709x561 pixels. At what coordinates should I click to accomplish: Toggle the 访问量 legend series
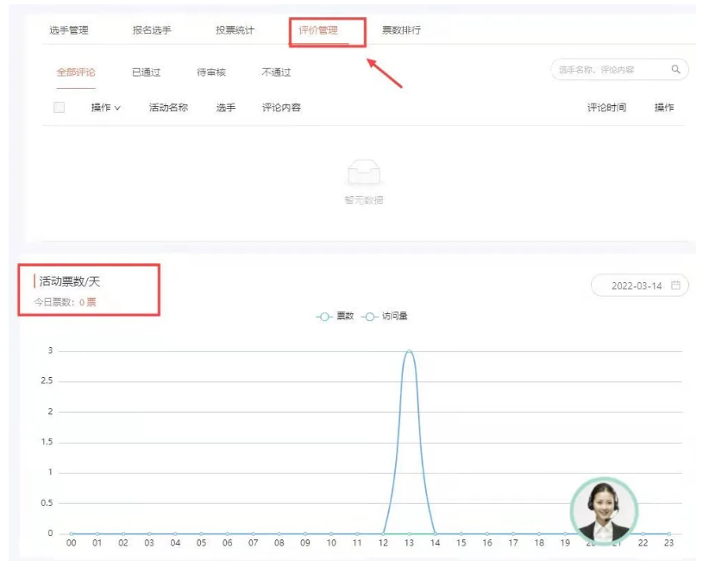tap(385, 316)
